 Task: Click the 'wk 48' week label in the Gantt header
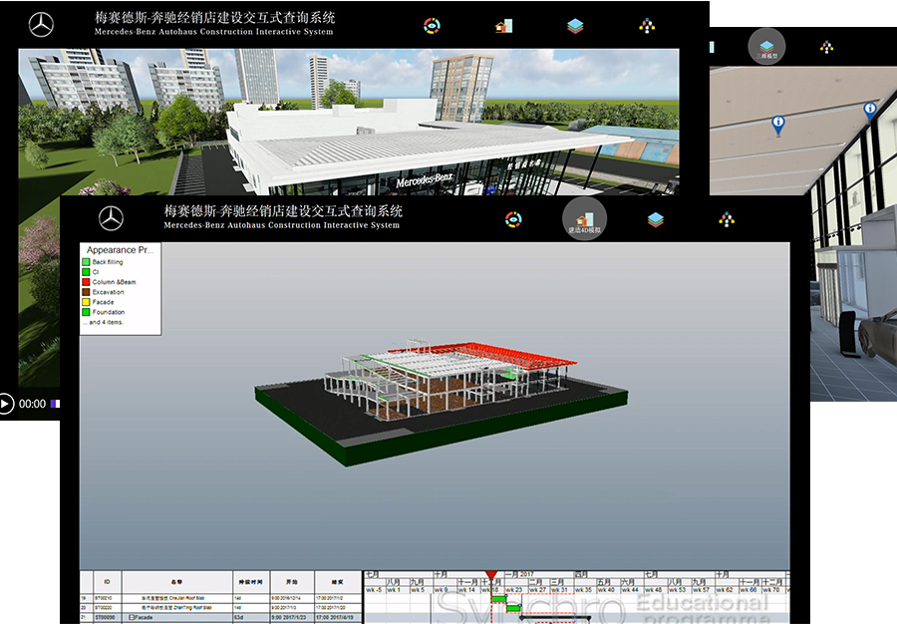pyautogui.click(x=654, y=590)
